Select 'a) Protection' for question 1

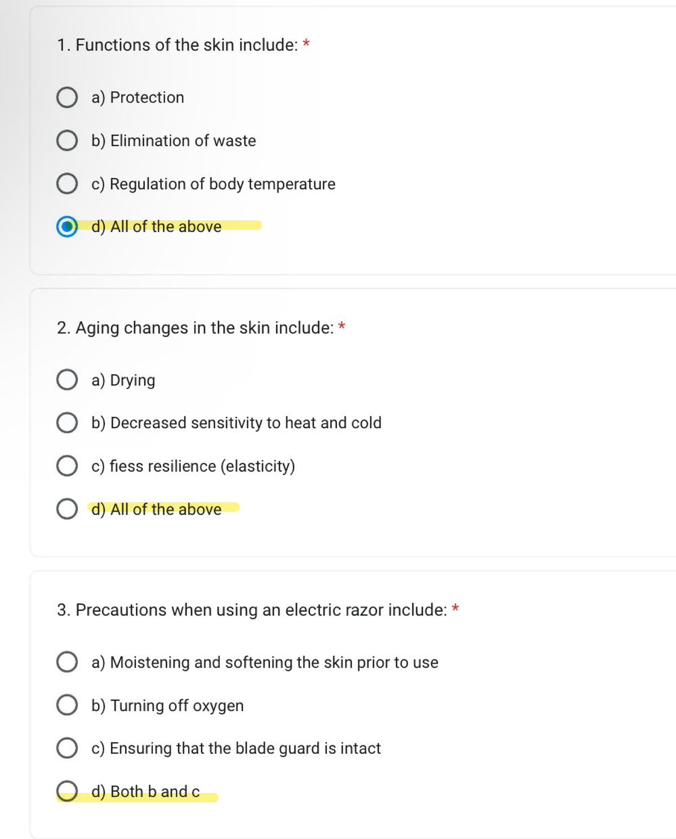(68, 97)
